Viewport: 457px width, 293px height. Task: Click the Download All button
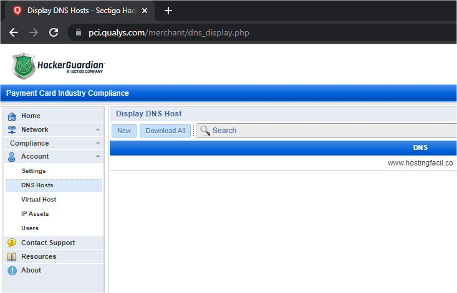coord(165,131)
